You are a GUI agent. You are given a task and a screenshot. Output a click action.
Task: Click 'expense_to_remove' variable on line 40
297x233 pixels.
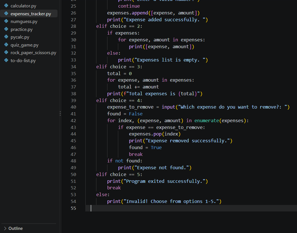[130, 107]
